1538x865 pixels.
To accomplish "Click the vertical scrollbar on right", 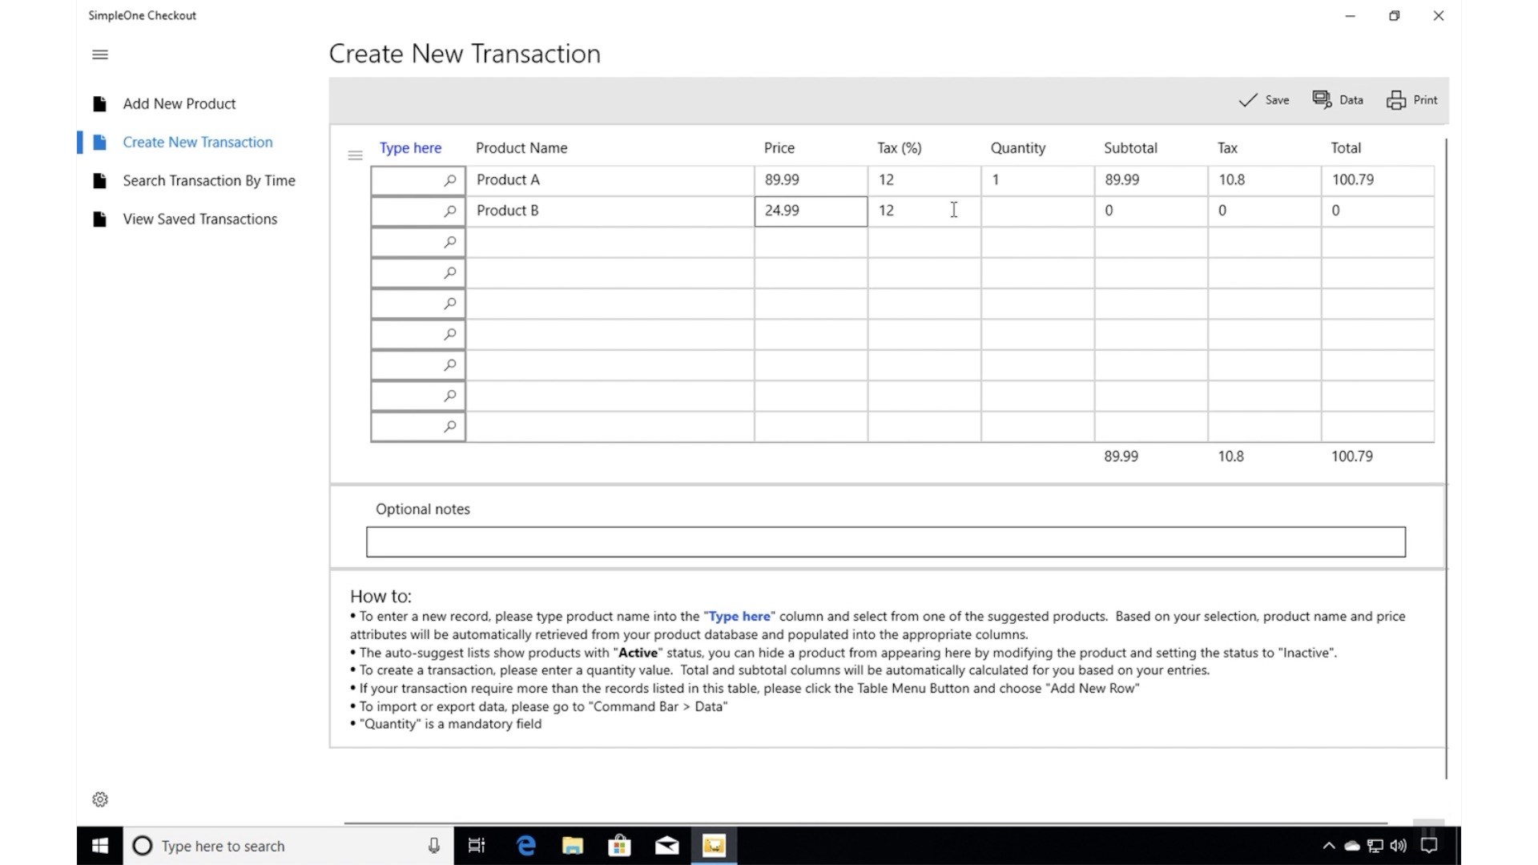I will [x=1446, y=457].
